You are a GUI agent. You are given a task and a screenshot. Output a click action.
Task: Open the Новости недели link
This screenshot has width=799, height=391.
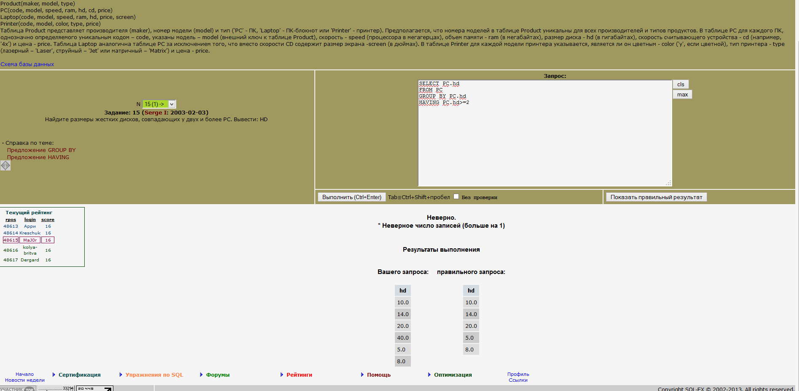(25, 380)
